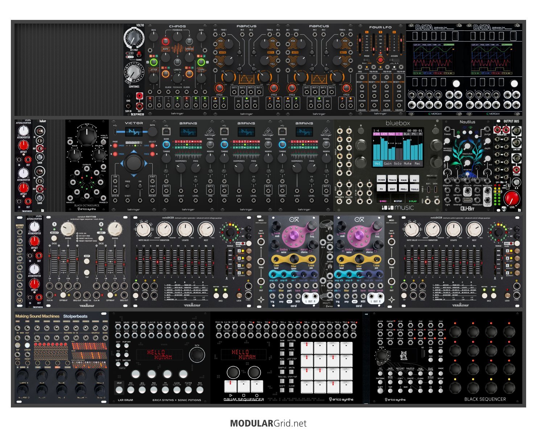Toggle the right green ring button on Chaos
Screen dimensions: 537x431
pos(201,62)
